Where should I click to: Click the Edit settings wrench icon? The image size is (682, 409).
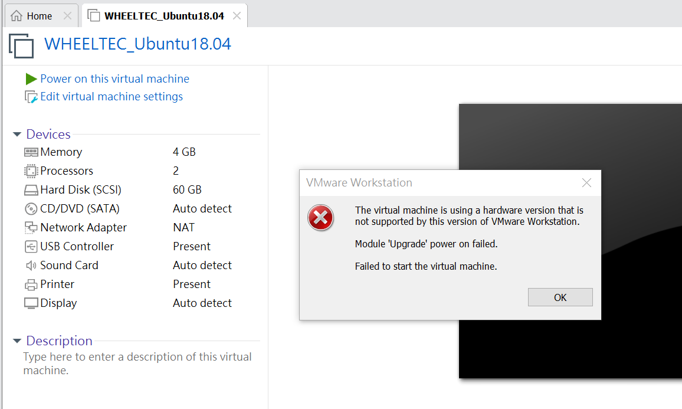(x=31, y=97)
